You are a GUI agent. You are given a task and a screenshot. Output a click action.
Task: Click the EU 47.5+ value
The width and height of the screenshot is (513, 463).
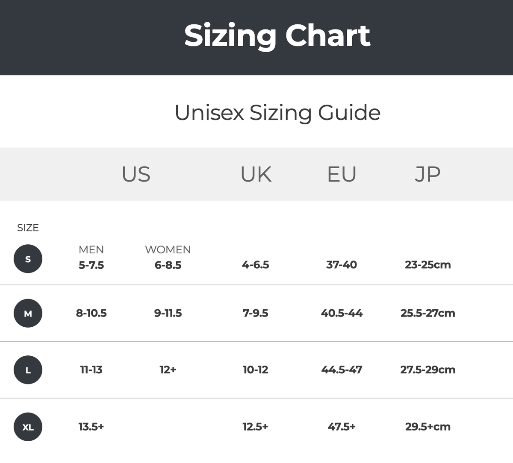pyautogui.click(x=342, y=427)
